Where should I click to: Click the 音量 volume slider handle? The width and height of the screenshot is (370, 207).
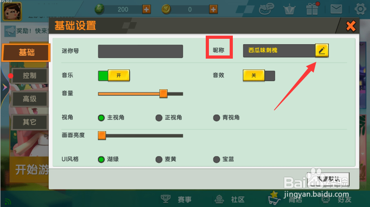point(163,94)
